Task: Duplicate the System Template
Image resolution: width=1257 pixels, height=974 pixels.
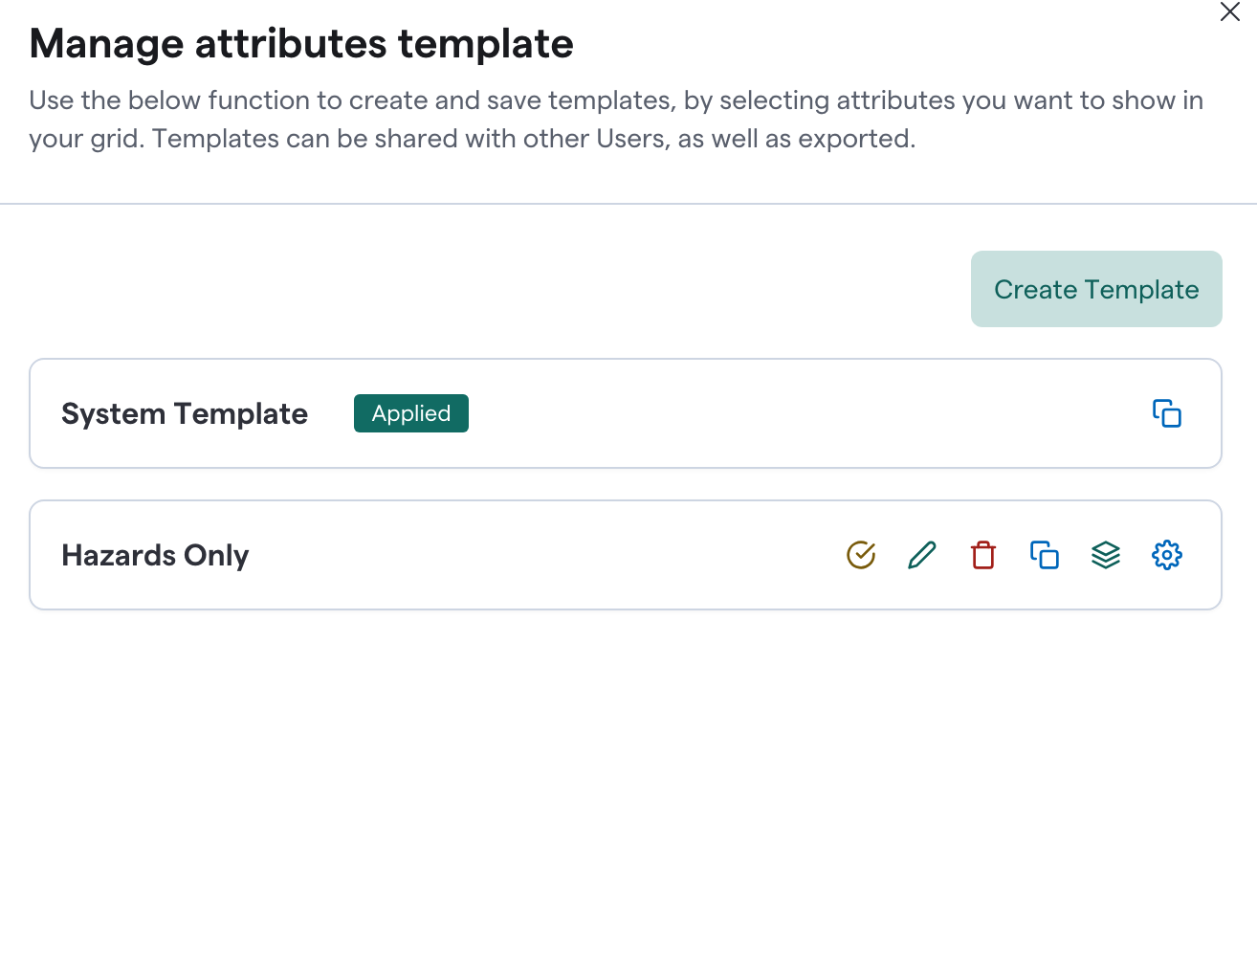Action: tap(1167, 413)
